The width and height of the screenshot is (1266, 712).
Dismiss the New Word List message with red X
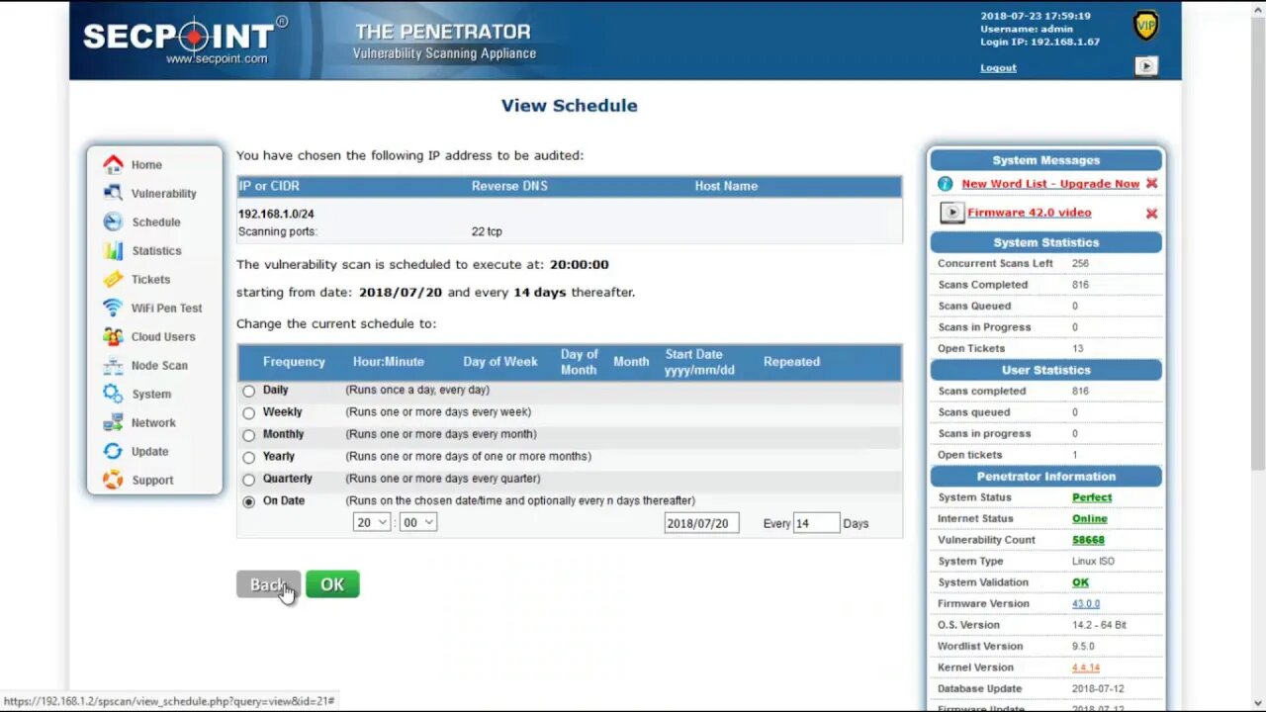tap(1151, 184)
